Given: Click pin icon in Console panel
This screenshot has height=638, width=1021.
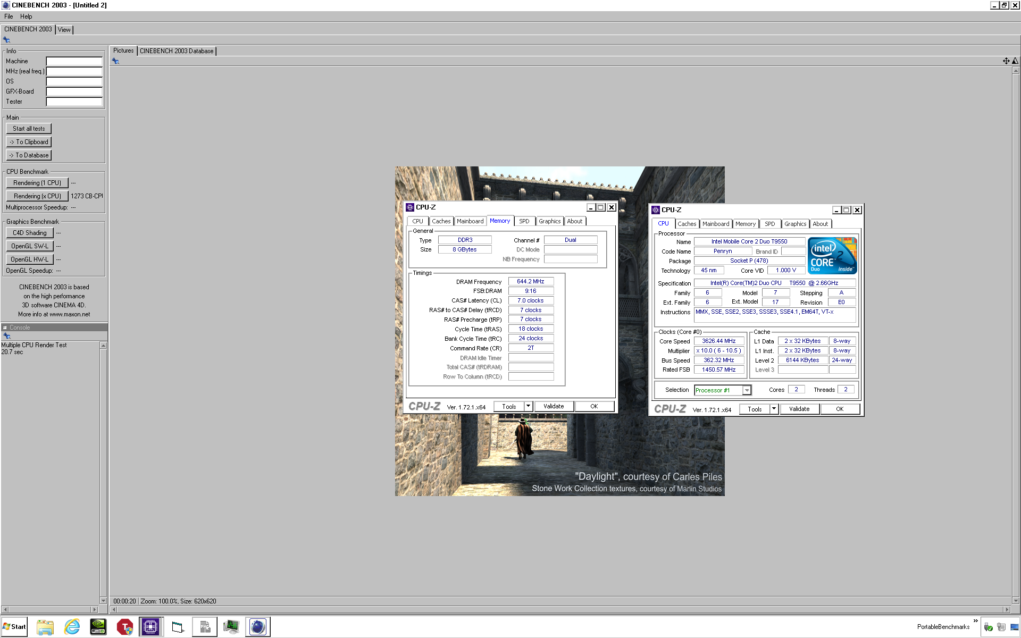Looking at the screenshot, I should 7,336.
